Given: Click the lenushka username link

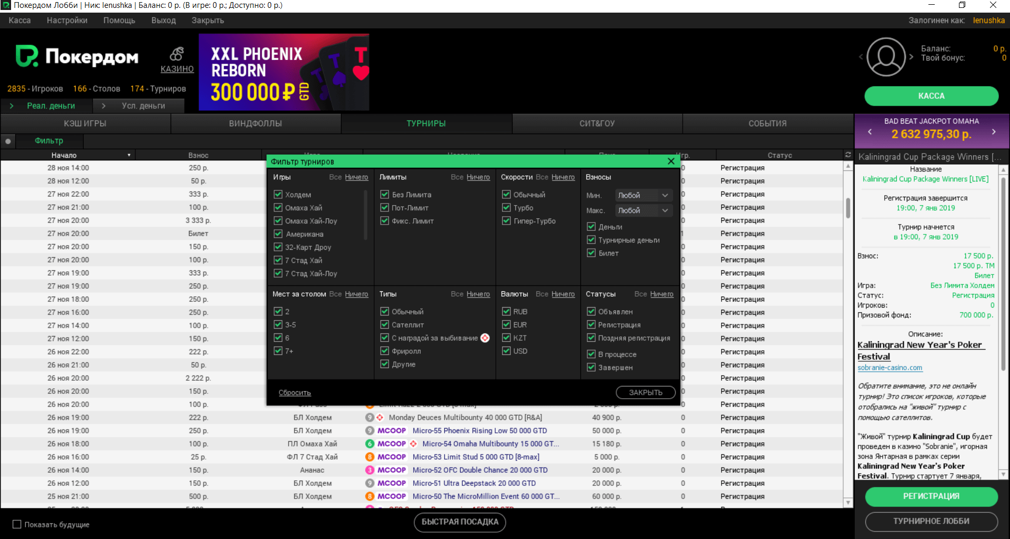Looking at the screenshot, I should click(988, 21).
